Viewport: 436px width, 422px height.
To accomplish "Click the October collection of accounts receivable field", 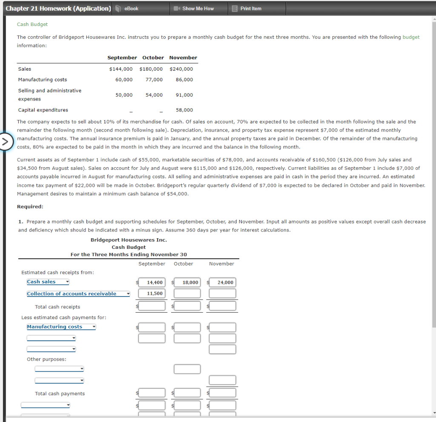I will (187, 294).
